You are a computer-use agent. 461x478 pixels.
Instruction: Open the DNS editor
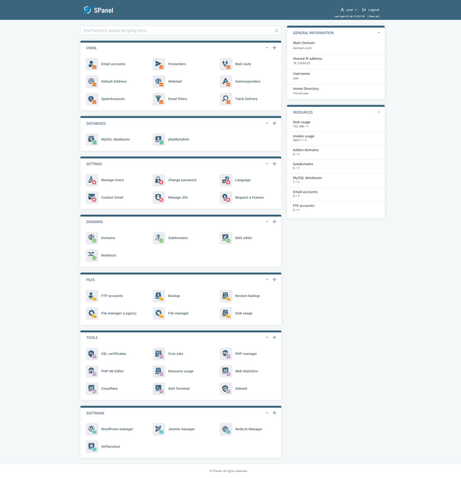[226, 238]
